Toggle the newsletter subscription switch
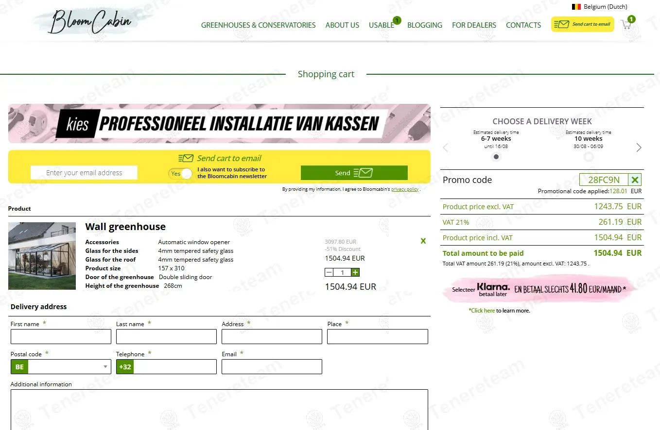Screen dimensions: 660x430 point(180,173)
